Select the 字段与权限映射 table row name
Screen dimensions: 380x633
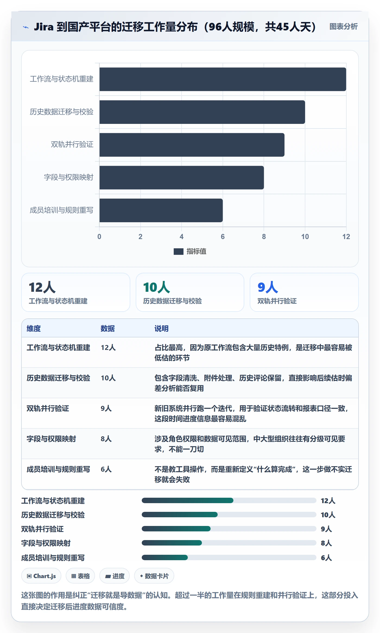tap(51, 439)
